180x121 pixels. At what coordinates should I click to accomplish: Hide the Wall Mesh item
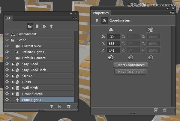pyautogui.click(x=7, y=88)
